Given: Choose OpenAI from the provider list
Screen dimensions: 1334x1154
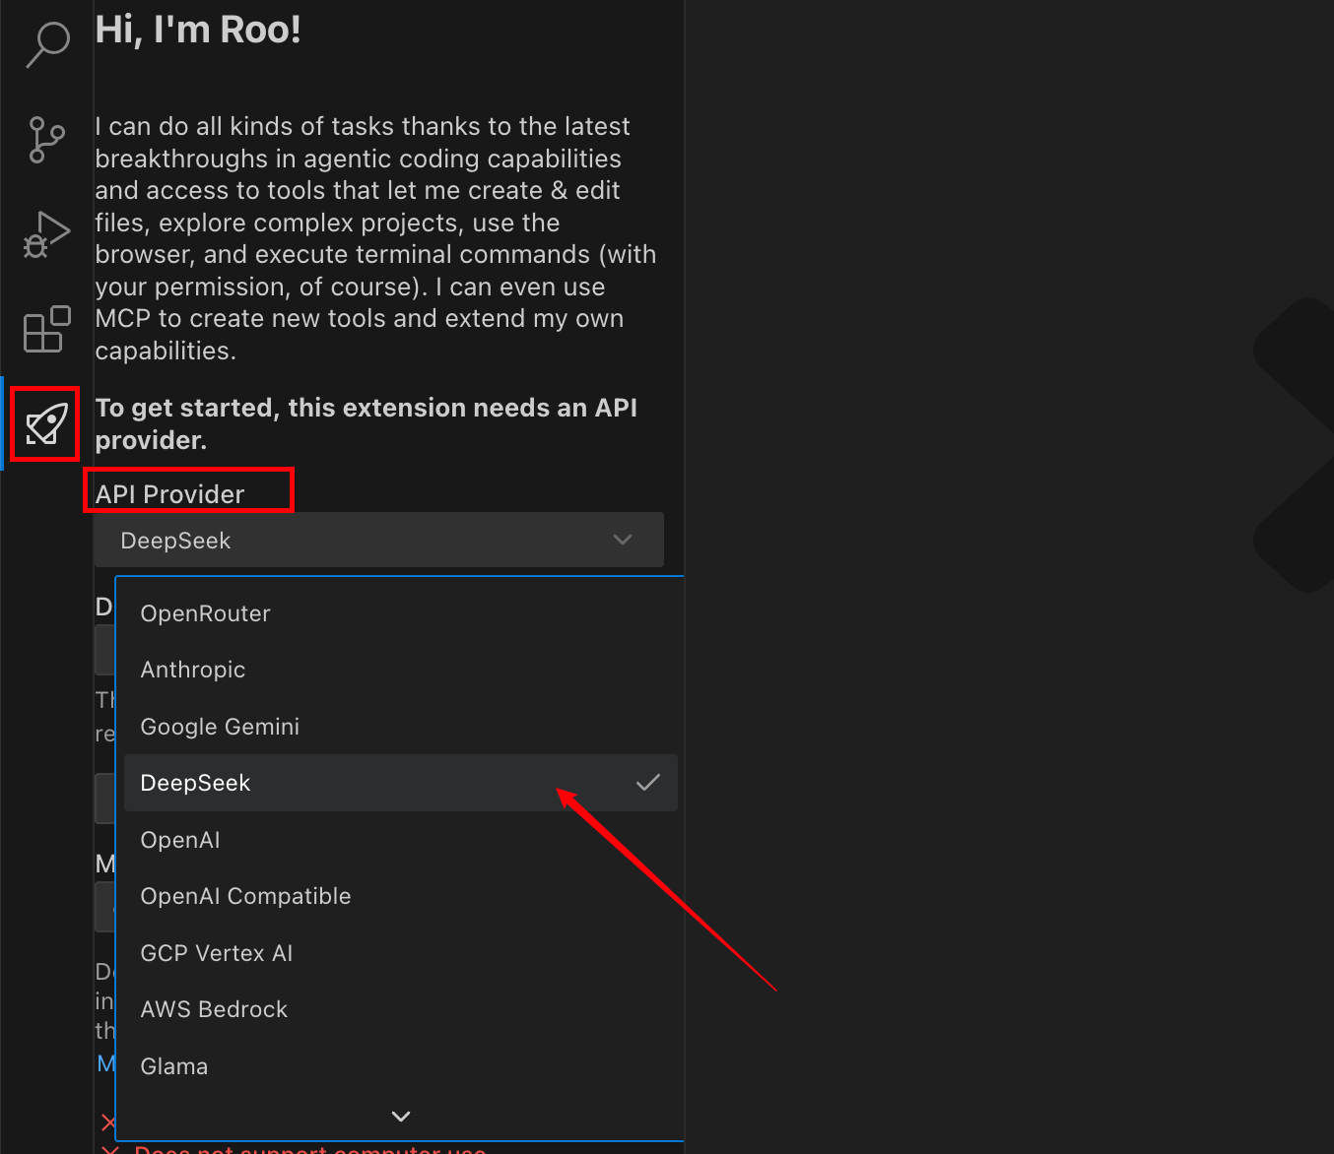Looking at the screenshot, I should 401,840.
